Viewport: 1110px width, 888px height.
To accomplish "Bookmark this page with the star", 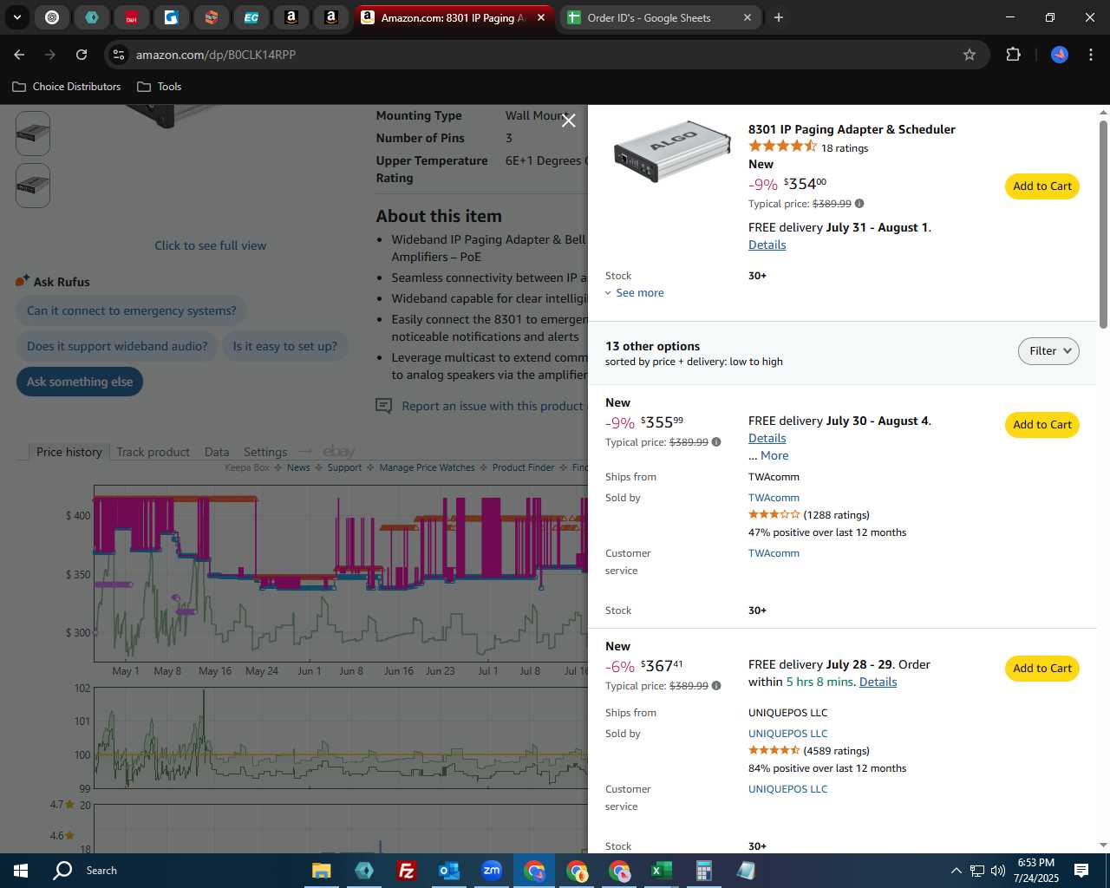I will [x=970, y=55].
